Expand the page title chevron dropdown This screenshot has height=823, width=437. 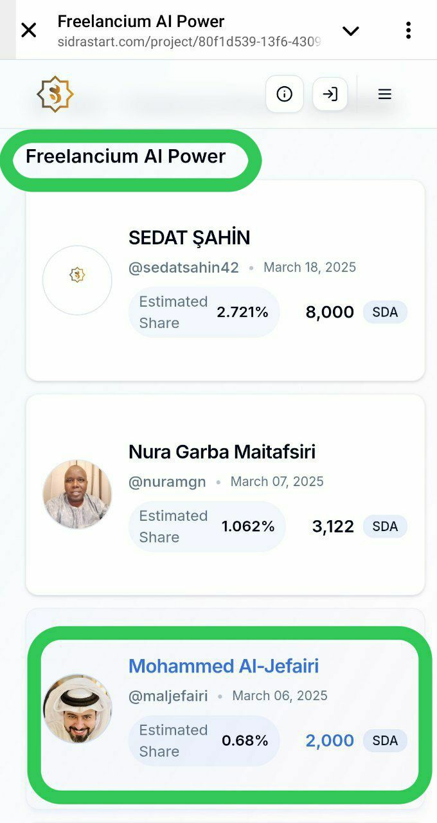coord(350,30)
